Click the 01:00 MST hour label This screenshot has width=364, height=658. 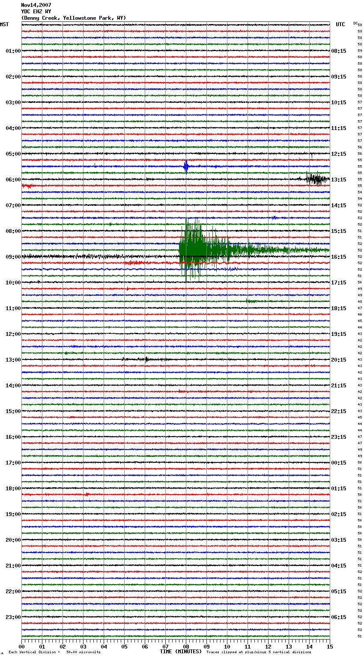[x=13, y=51]
